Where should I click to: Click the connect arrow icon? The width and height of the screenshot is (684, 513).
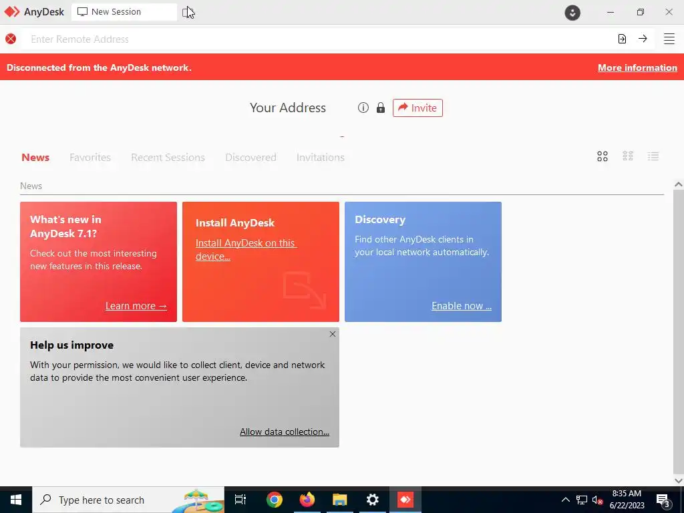click(x=643, y=39)
